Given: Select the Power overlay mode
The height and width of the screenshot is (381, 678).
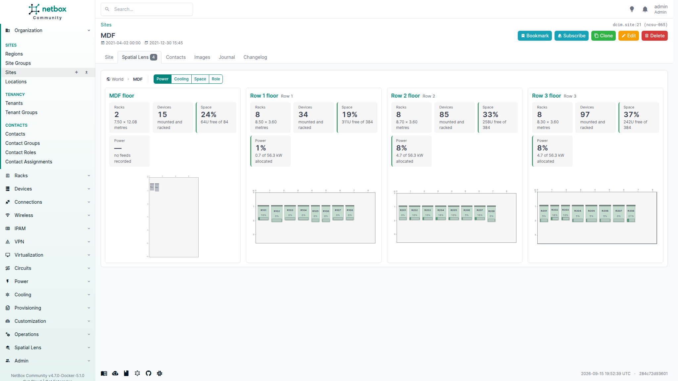Looking at the screenshot, I should (163, 79).
